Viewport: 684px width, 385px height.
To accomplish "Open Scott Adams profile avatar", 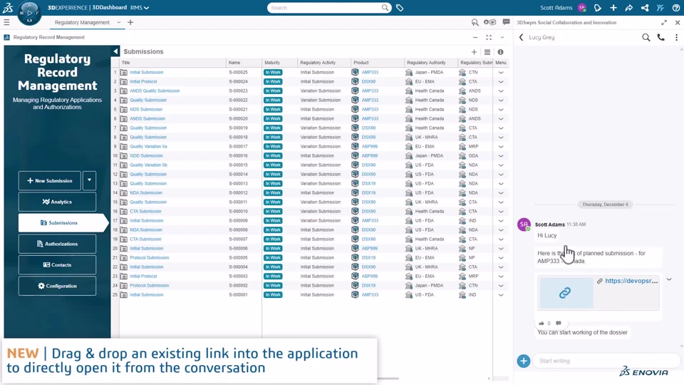I will coord(582,7).
